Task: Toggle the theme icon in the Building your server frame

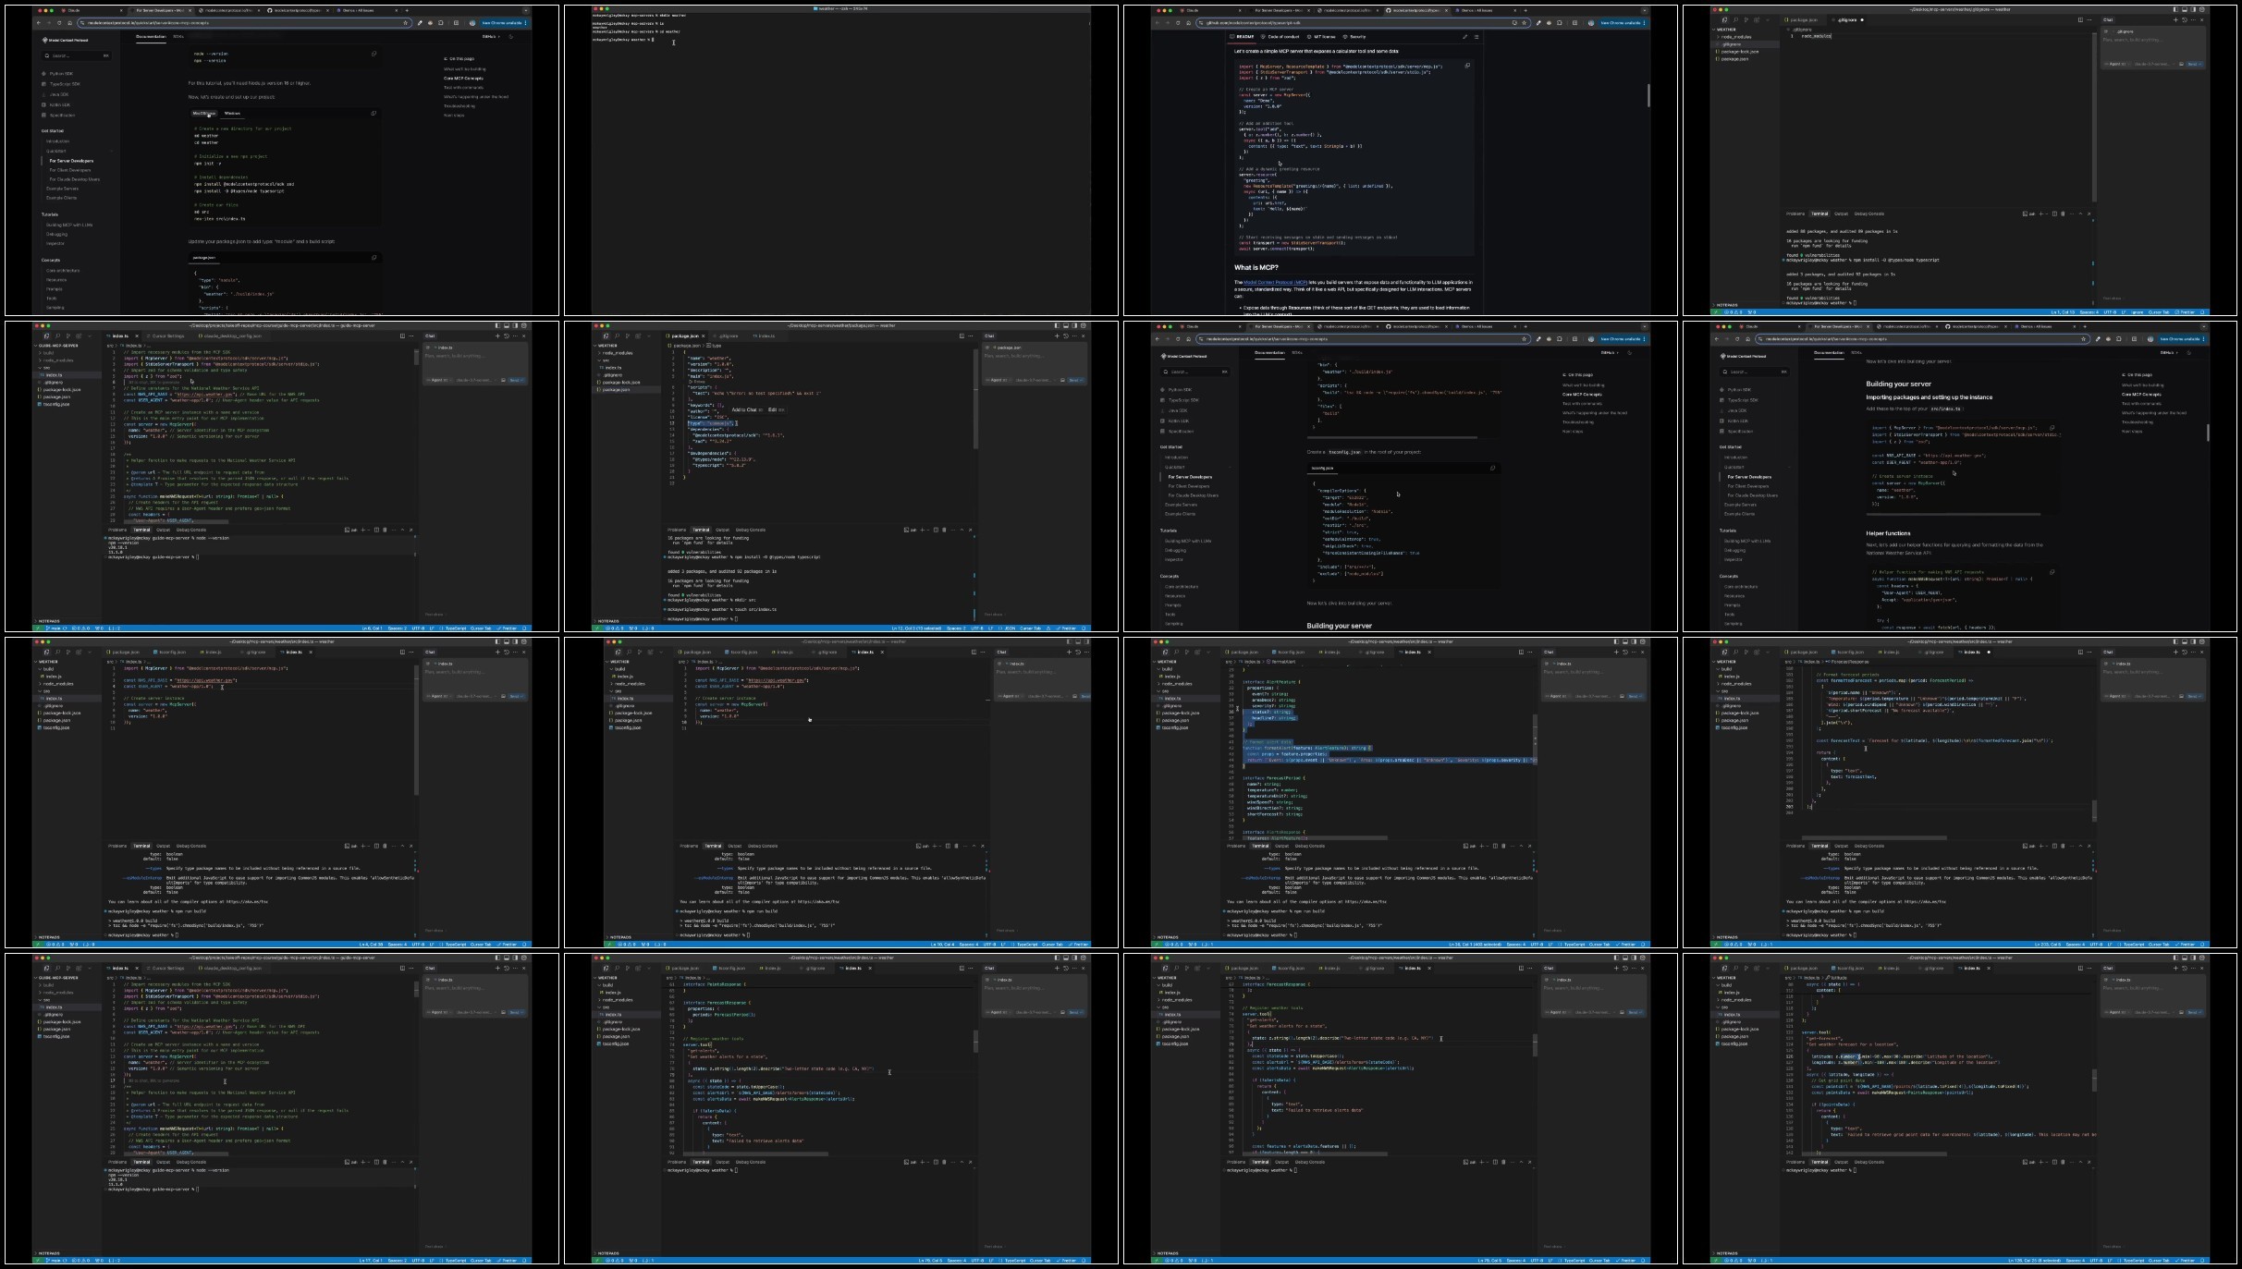Action: click(x=2188, y=353)
